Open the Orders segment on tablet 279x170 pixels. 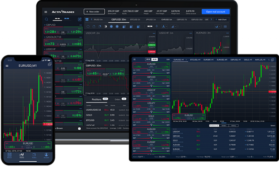224,126
